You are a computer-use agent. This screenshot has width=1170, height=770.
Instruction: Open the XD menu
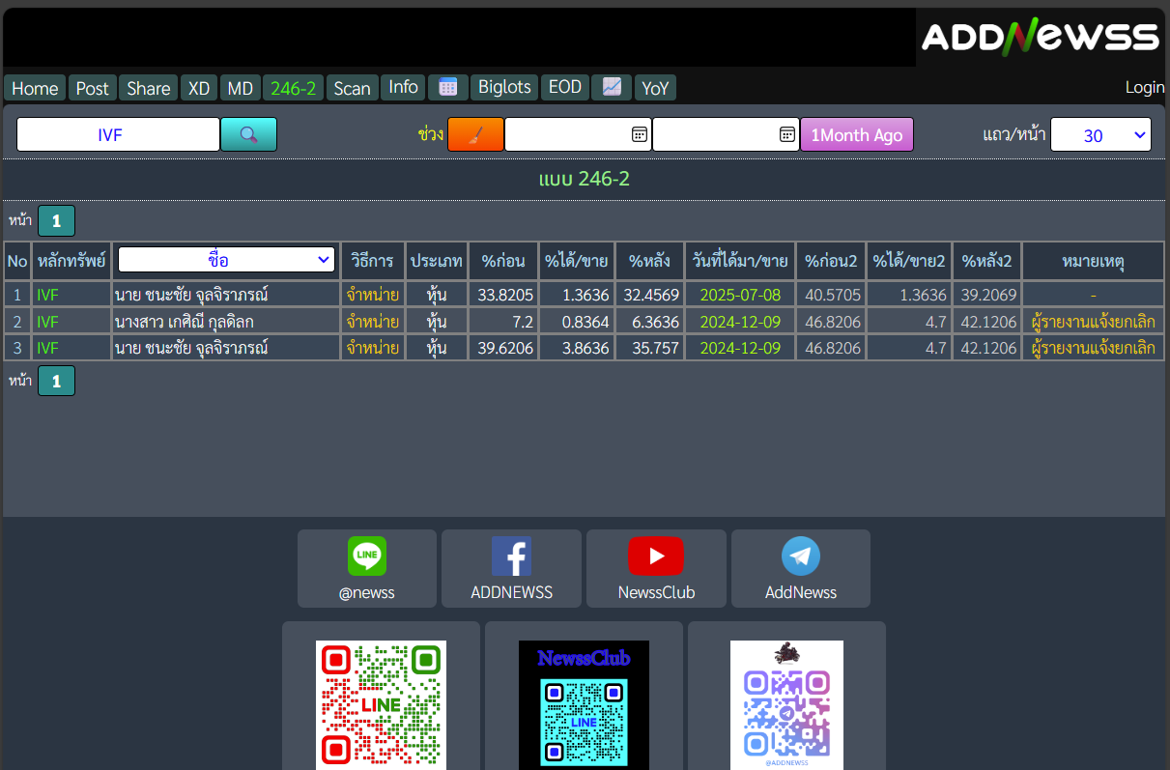199,88
